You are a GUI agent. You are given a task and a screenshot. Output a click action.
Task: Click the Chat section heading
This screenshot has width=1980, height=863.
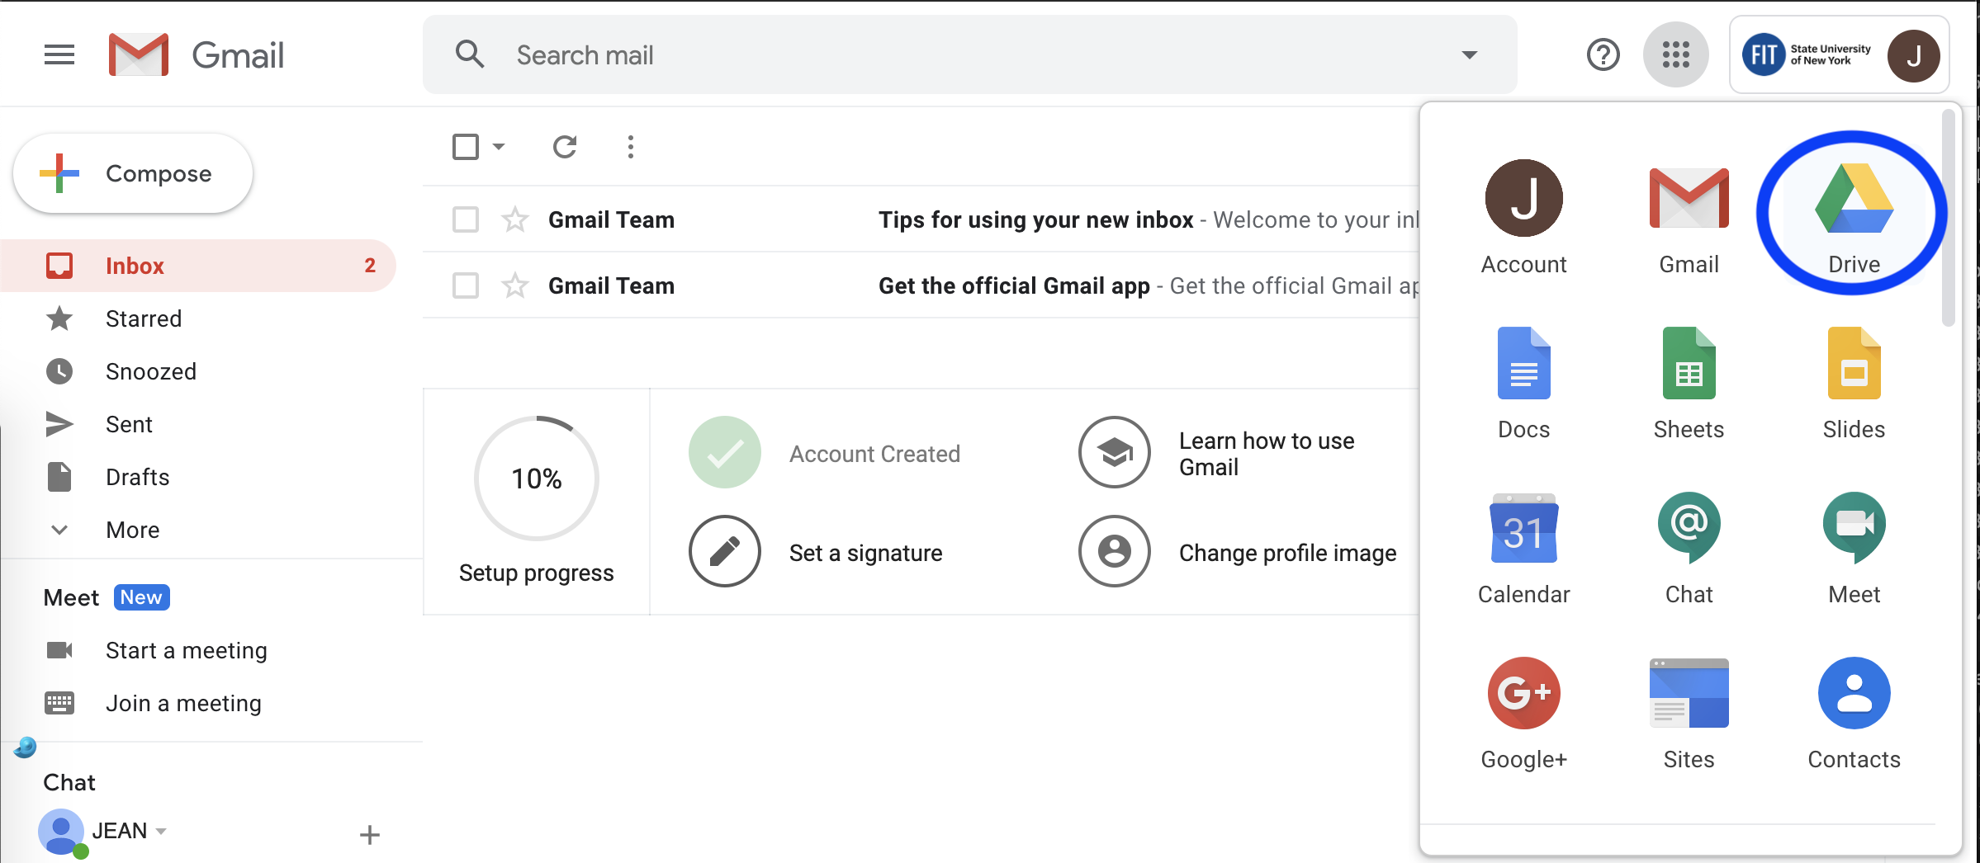[x=69, y=782]
